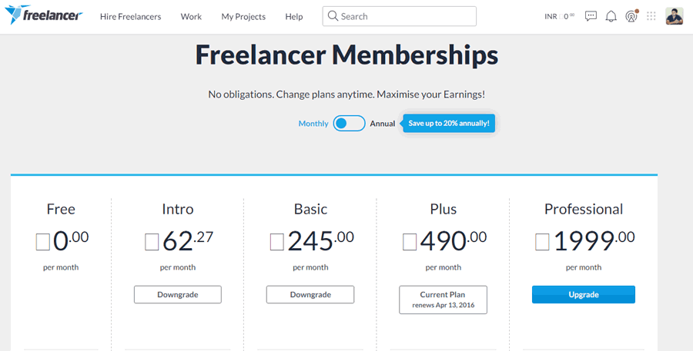Click the podcast updates icon

(x=631, y=16)
